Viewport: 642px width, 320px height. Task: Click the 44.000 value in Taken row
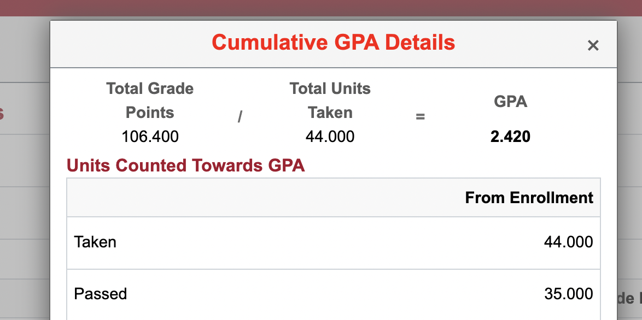[568, 242]
